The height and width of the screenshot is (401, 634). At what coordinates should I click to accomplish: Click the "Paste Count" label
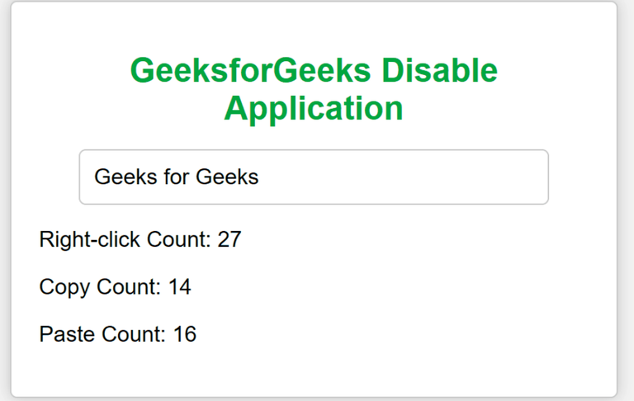103,334
